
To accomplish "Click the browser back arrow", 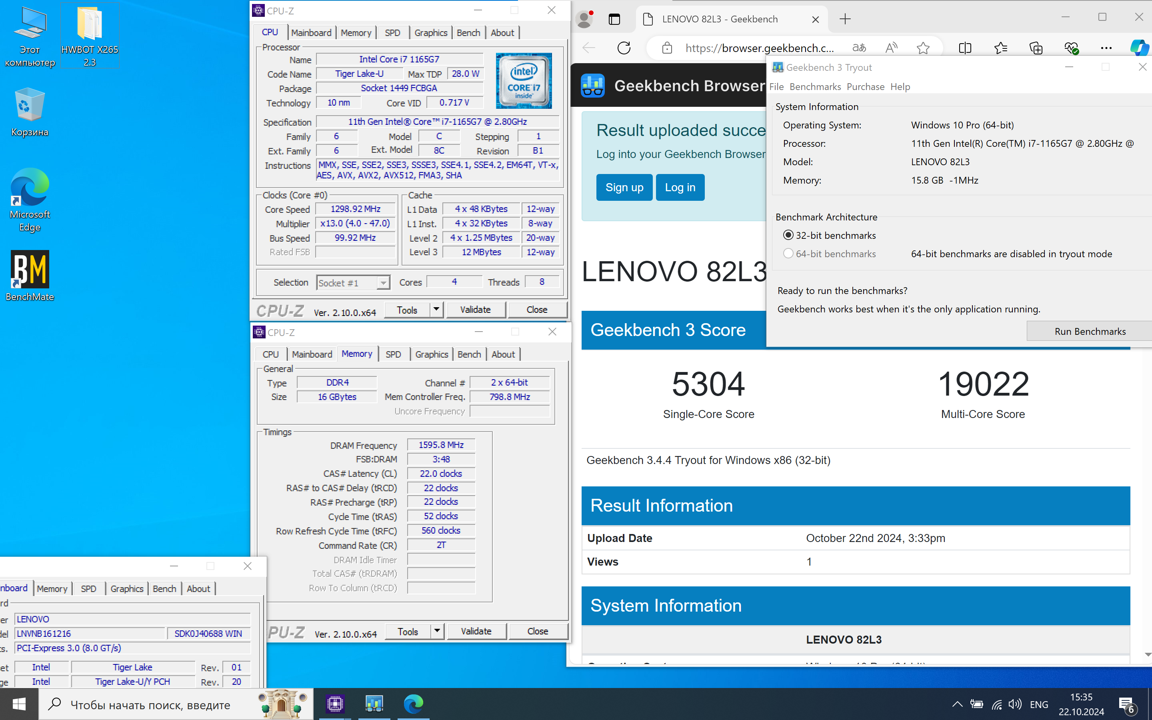I will click(589, 48).
